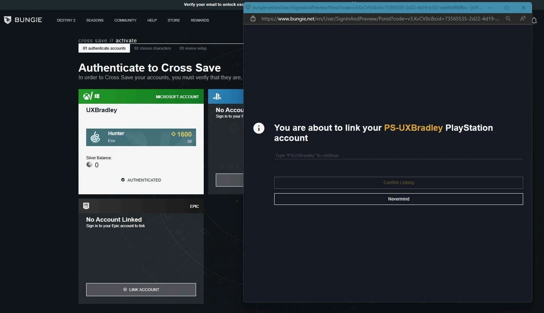Image resolution: width=544 pixels, height=313 pixels.
Task: Click the Xbox and Windows icon on Microsoft card
Action: (91, 96)
